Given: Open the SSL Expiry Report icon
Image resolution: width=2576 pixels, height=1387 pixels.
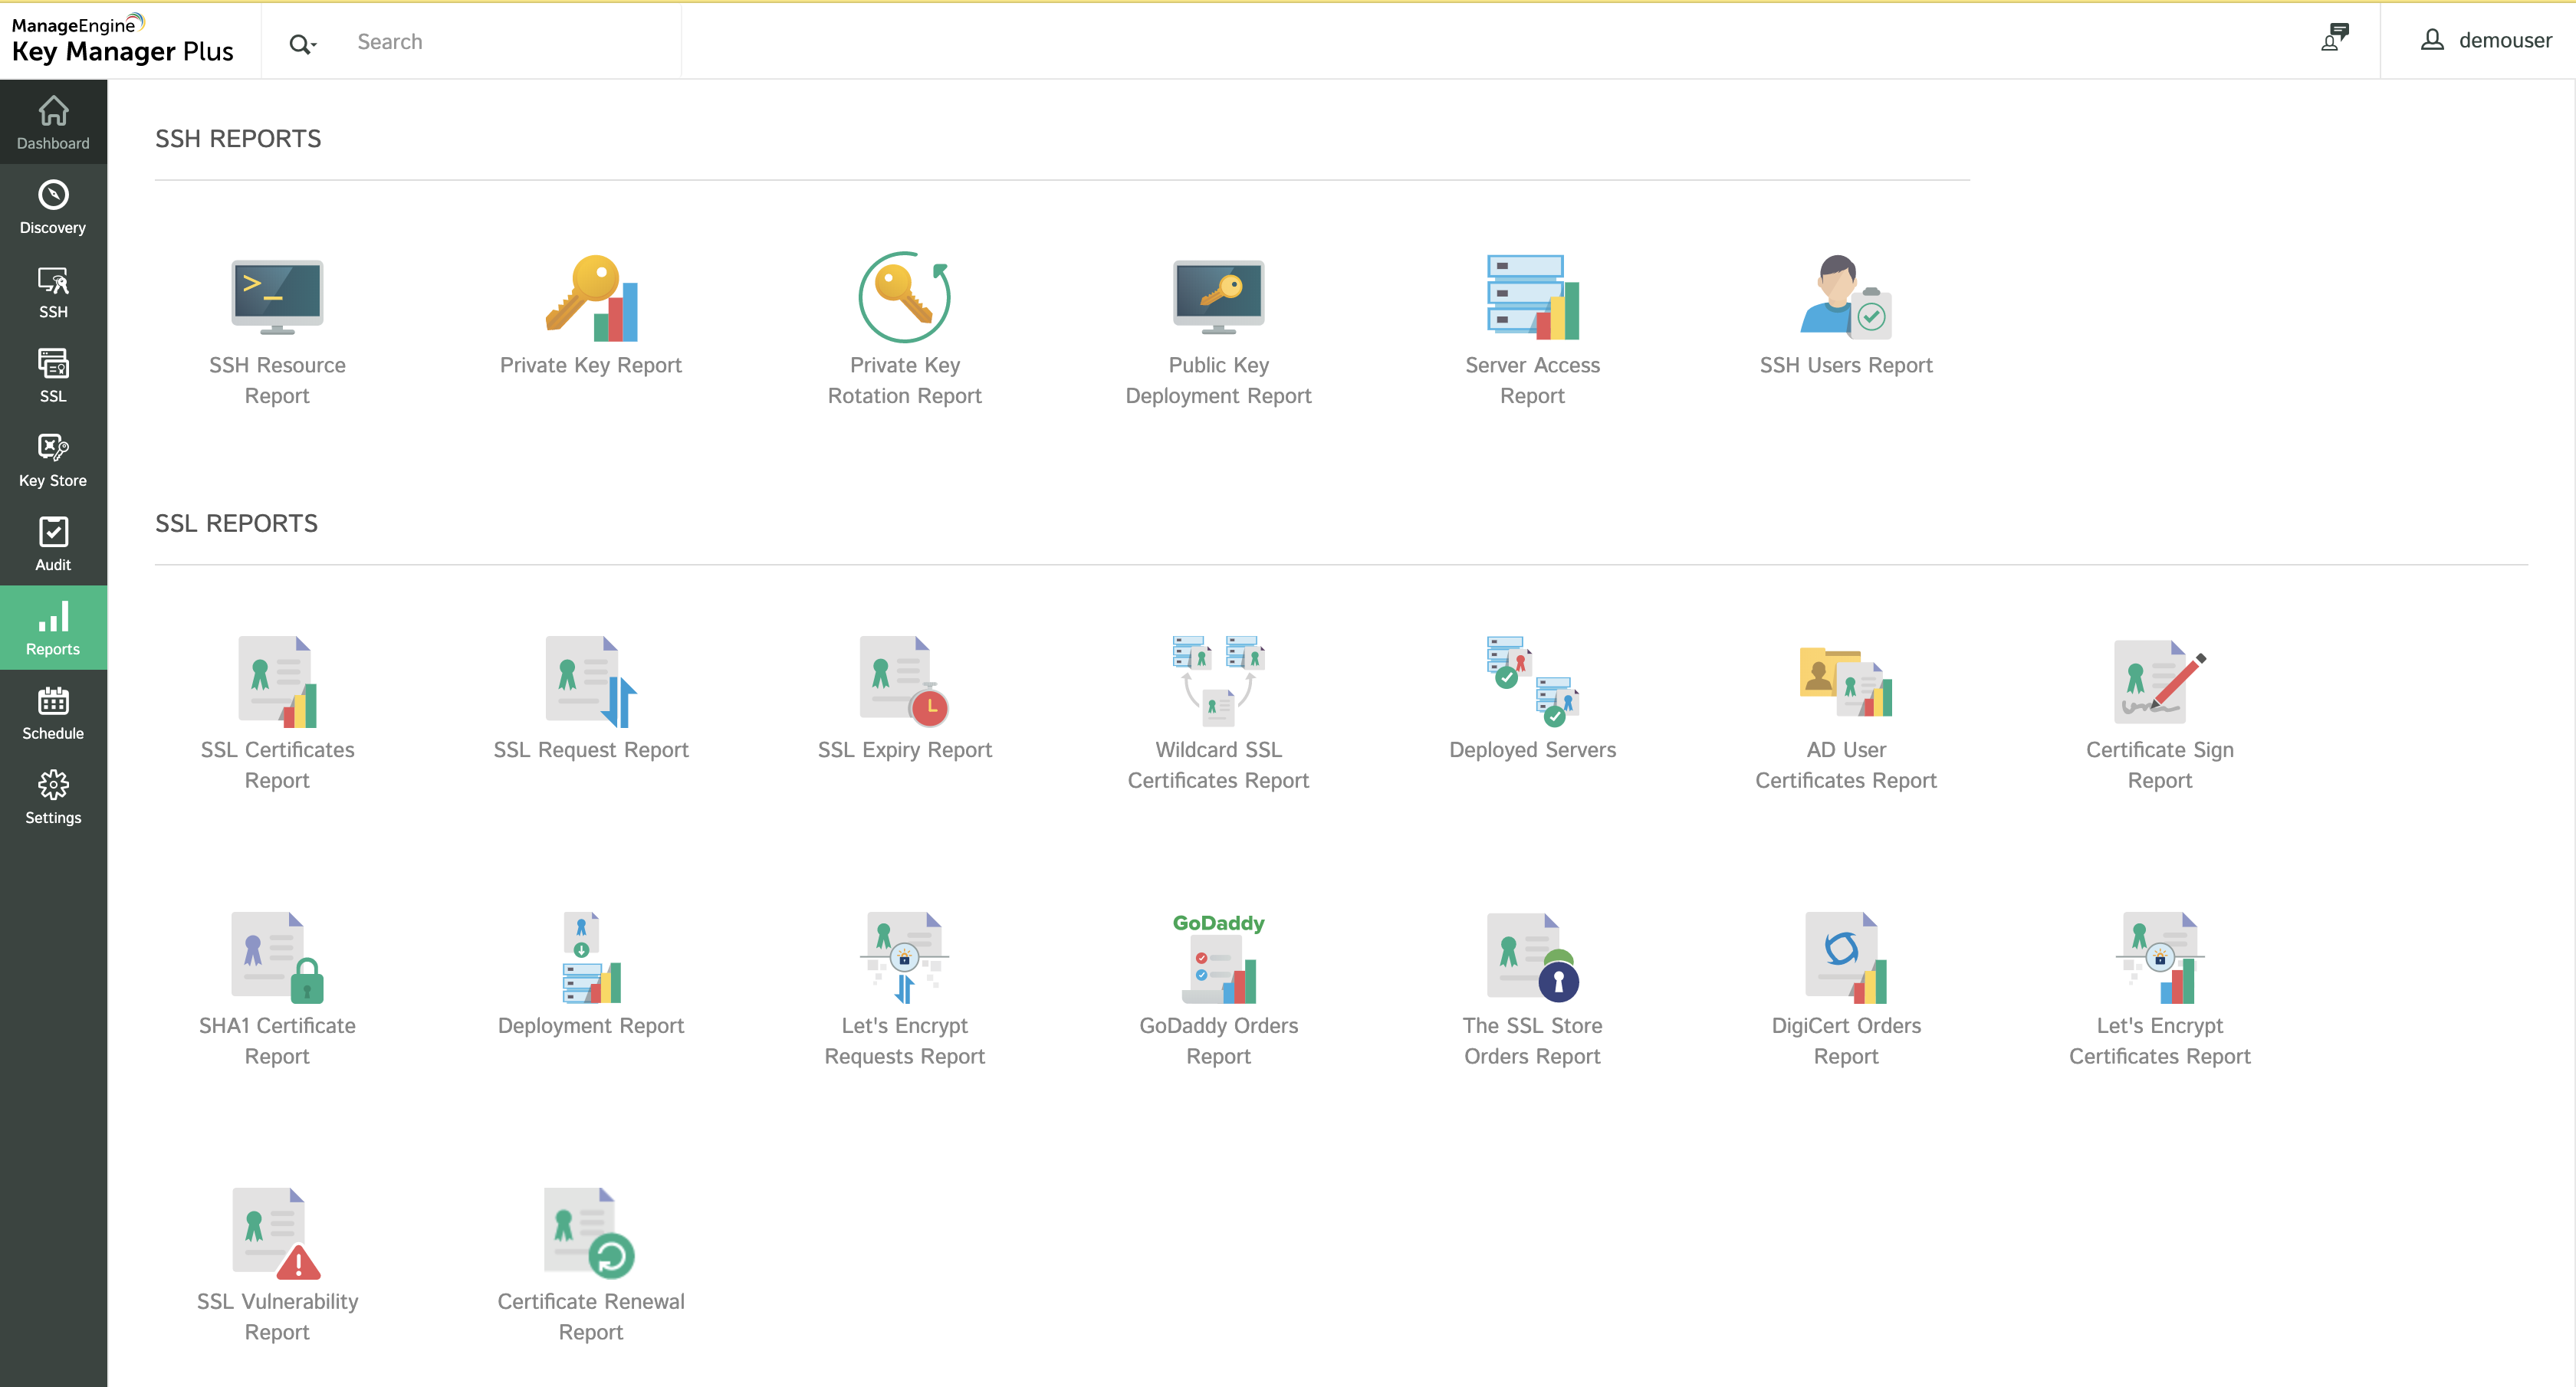Looking at the screenshot, I should pyautogui.click(x=904, y=681).
